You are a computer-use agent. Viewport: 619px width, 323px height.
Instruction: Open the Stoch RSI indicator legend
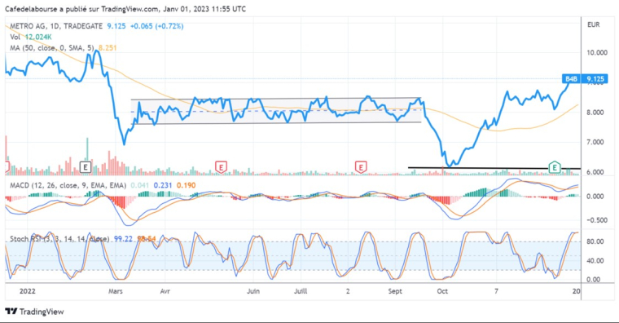point(59,239)
